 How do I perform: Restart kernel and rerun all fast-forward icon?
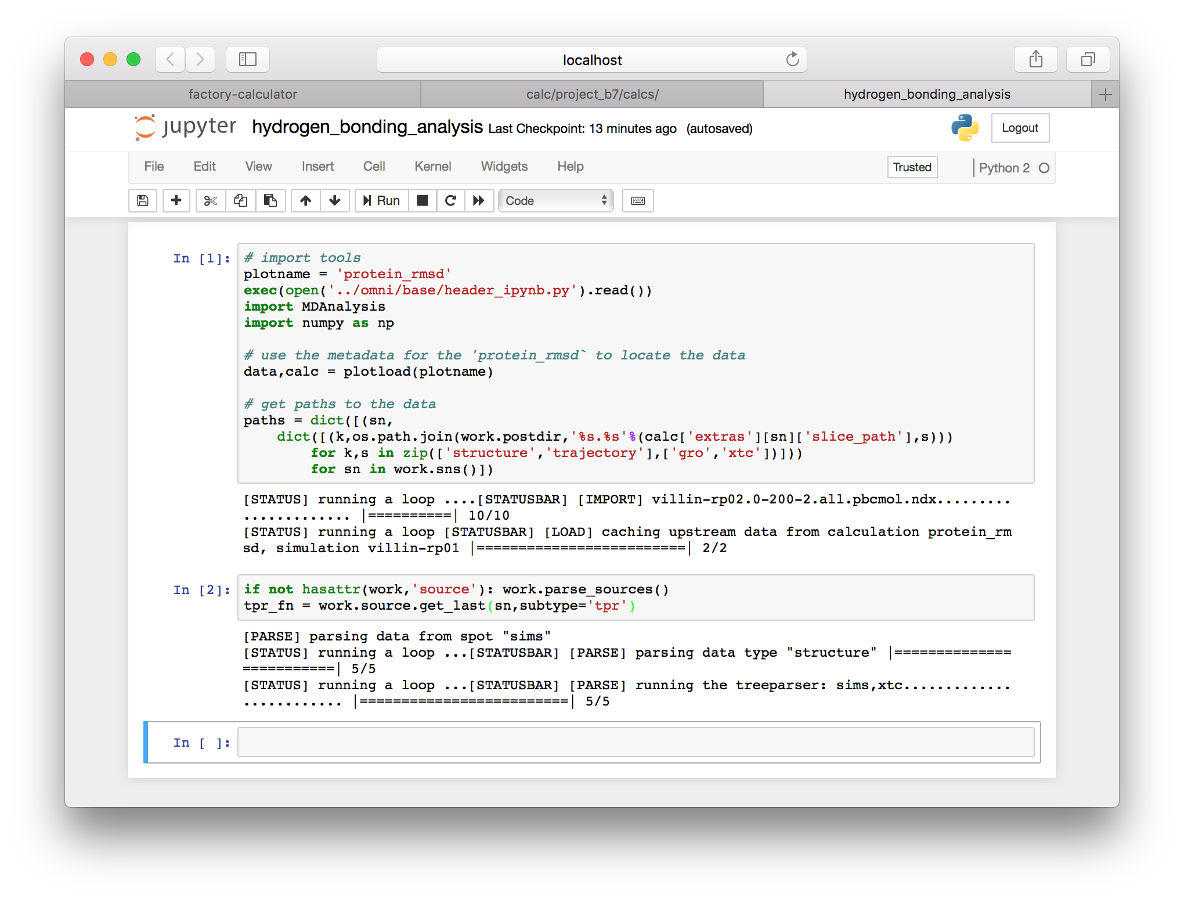coord(479,200)
